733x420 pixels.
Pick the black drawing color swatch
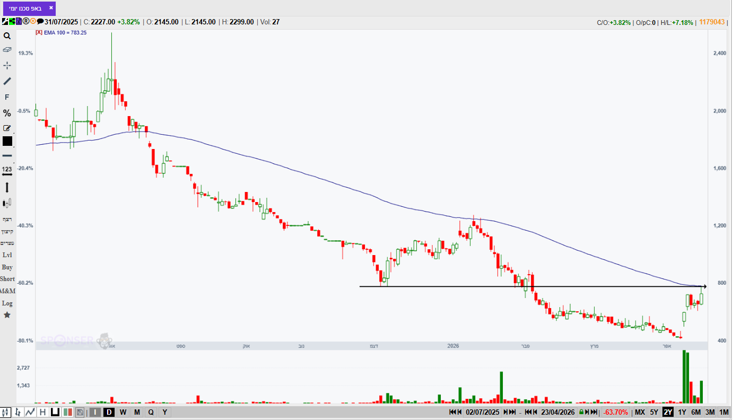pos(7,141)
